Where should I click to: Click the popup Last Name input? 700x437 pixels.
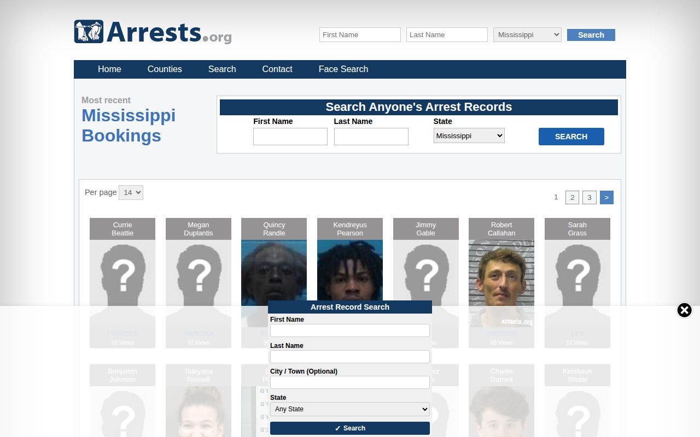(350, 357)
